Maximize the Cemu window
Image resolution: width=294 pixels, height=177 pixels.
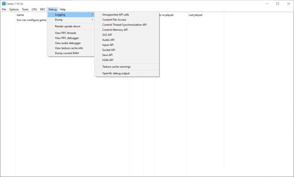[x=278, y=3]
